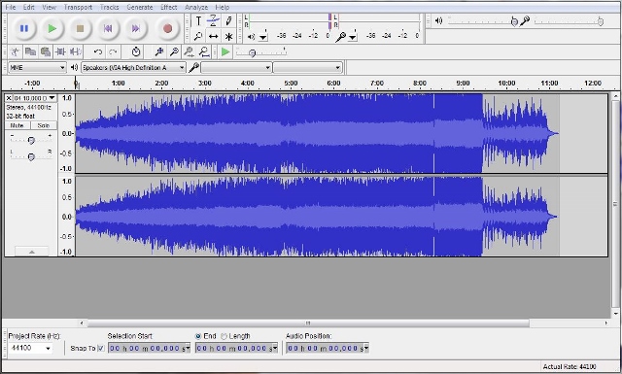Stop playback with the Stop button
This screenshot has height=374, width=622.
pos(80,28)
